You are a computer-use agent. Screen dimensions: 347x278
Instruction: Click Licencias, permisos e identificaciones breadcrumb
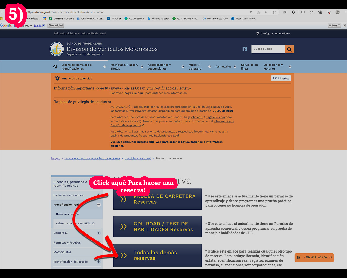(92, 158)
